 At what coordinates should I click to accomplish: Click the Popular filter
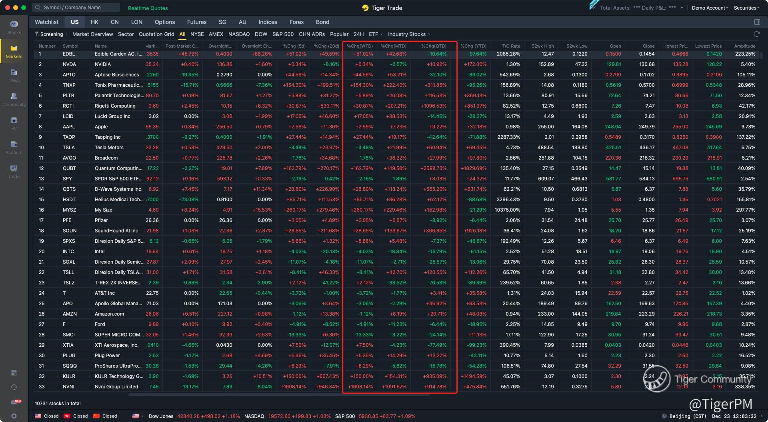(339, 34)
